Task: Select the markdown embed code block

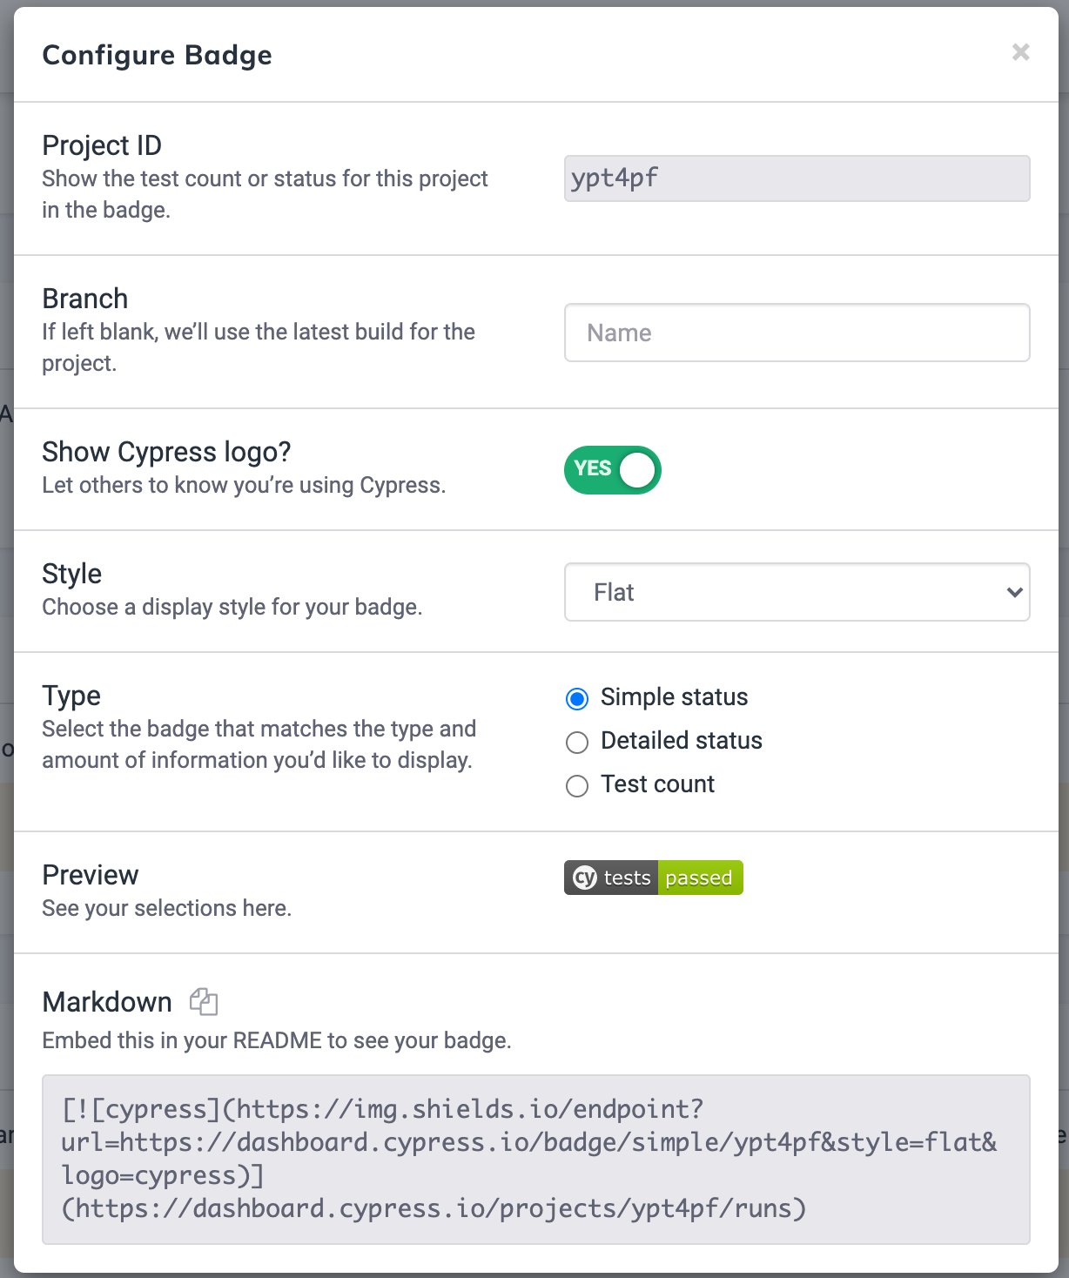Action: click(x=534, y=1158)
